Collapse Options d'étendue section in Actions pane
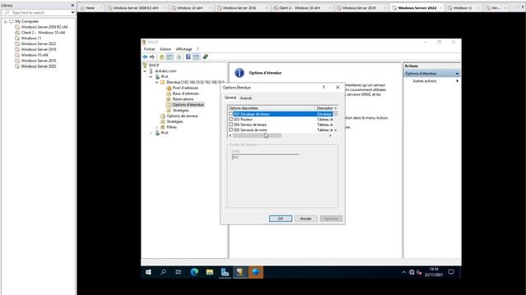This screenshot has width=526, height=295. pos(457,74)
